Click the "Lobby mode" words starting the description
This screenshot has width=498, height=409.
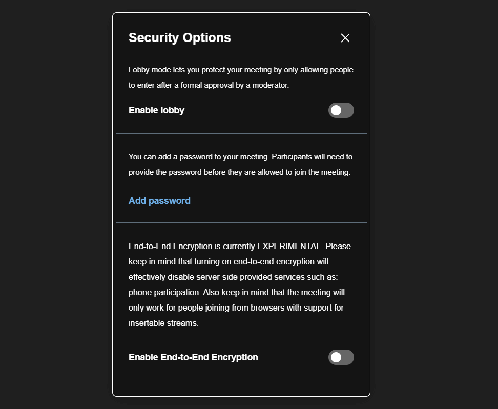point(147,70)
